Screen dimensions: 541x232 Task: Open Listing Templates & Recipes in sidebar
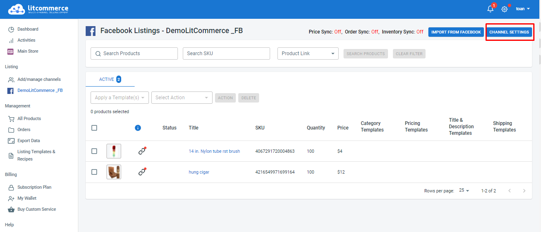pos(36,156)
